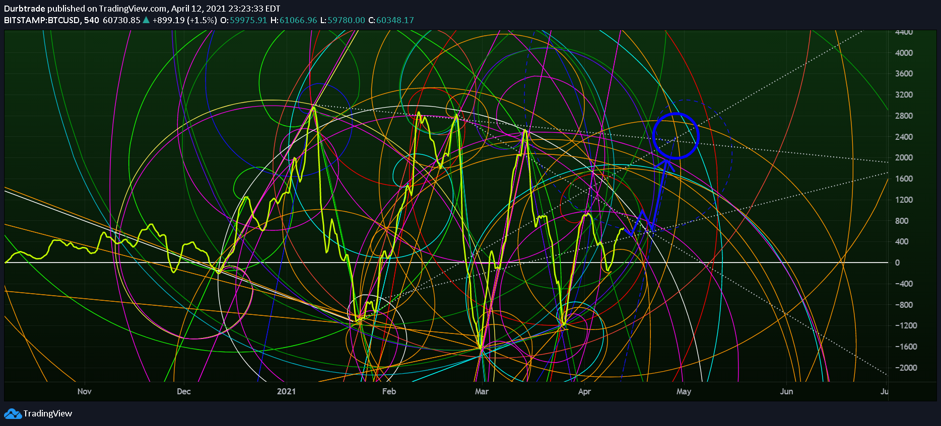
Task: Click the May label on time axis
Action: (684, 391)
